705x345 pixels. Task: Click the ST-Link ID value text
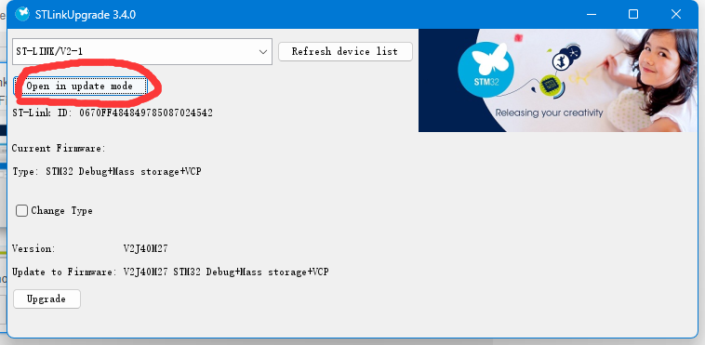[146, 113]
